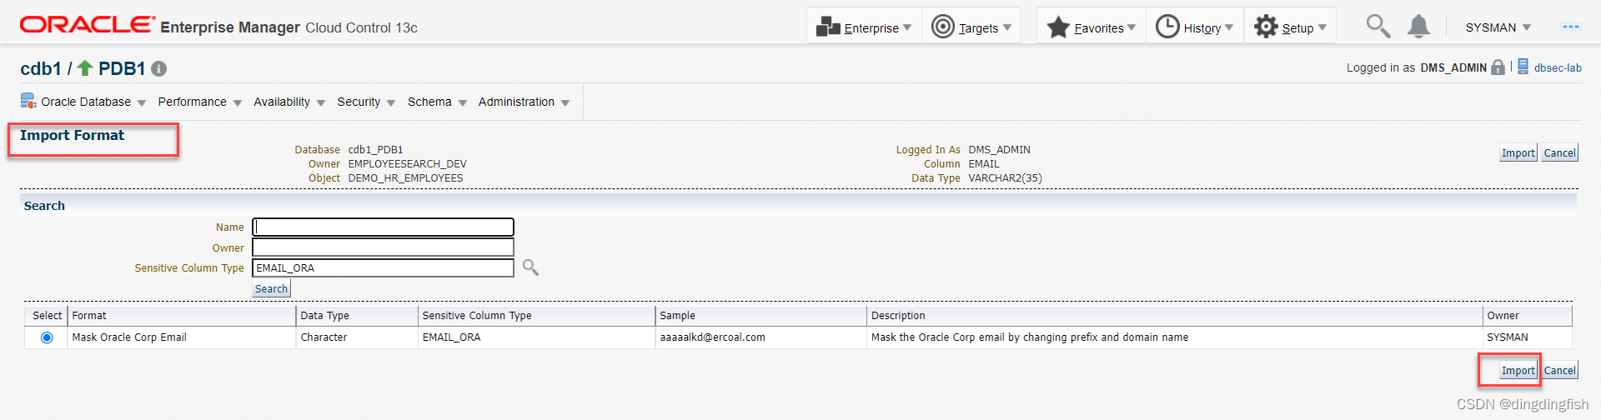Focus the Owner search field
Screen dimensions: 1601x420
point(384,247)
